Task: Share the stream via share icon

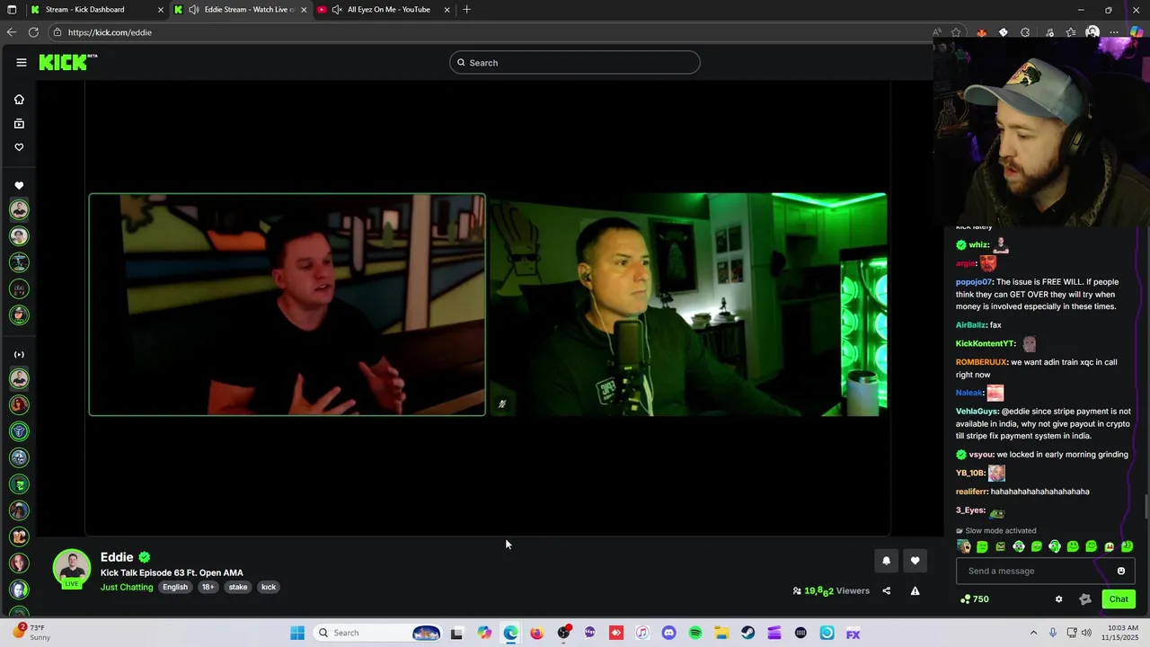Action: (x=887, y=590)
